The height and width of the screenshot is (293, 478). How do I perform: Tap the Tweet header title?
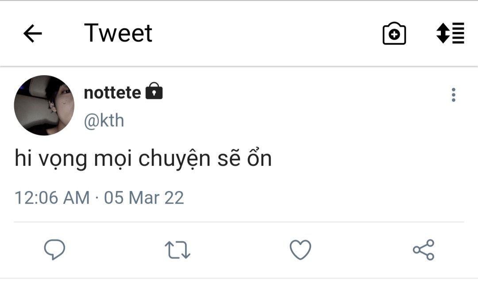coord(118,33)
